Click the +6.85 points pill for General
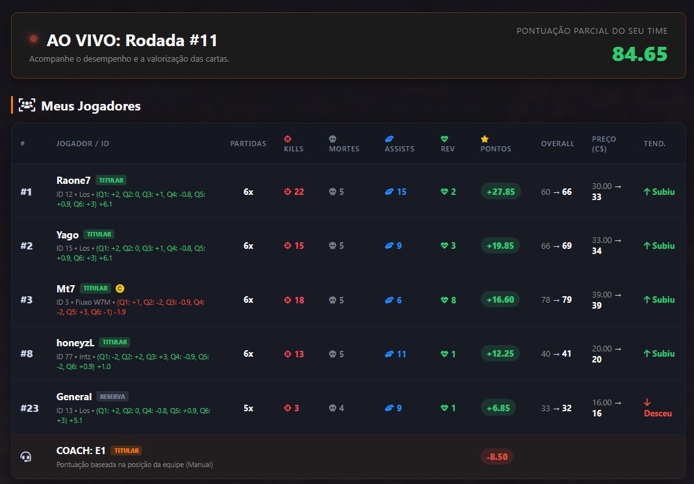694x484 pixels. point(498,408)
